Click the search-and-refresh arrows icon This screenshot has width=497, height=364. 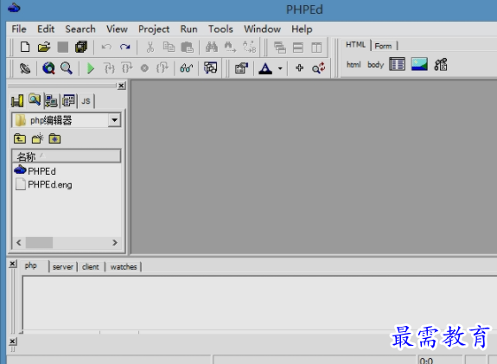(319, 67)
